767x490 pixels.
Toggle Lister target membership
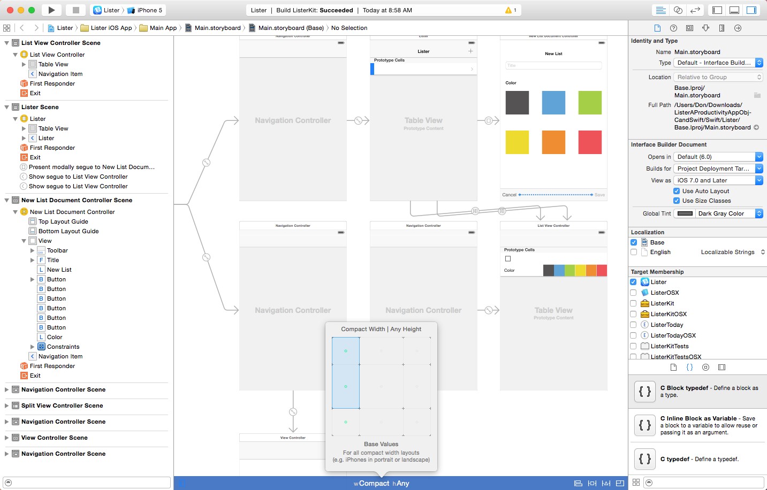pyautogui.click(x=633, y=282)
